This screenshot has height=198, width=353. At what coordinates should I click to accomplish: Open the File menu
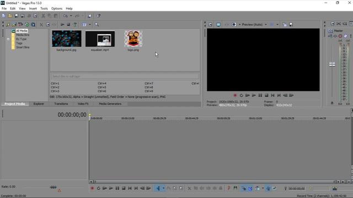point(4,9)
